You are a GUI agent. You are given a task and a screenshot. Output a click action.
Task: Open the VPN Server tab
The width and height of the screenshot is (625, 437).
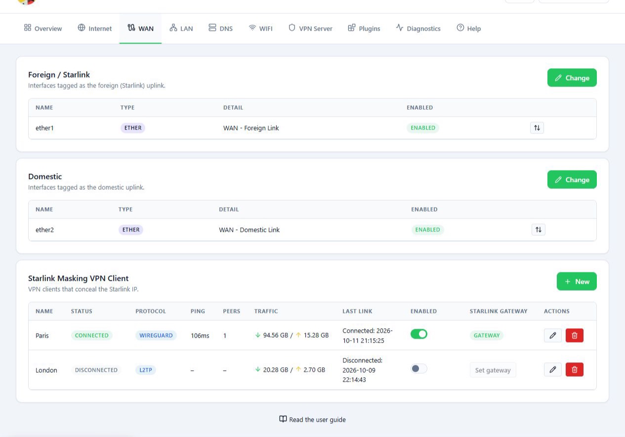(x=310, y=28)
